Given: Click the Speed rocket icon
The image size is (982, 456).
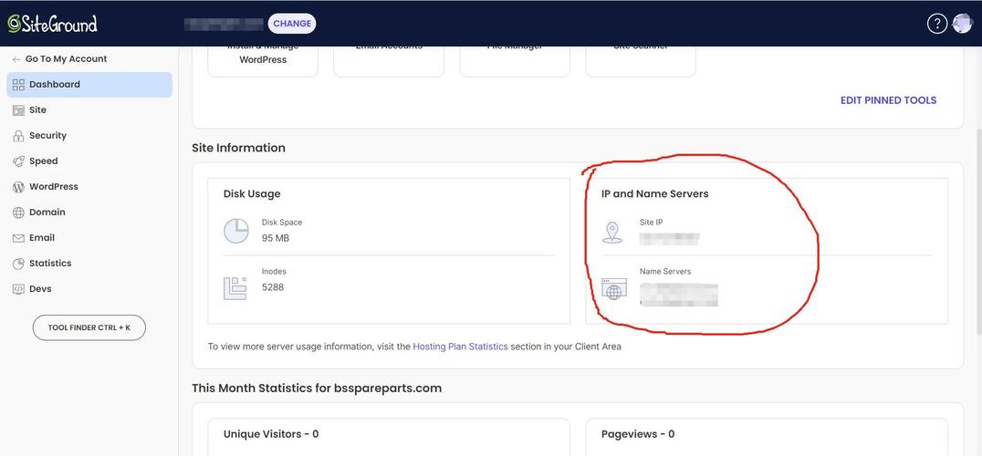Looking at the screenshot, I should pyautogui.click(x=18, y=161).
